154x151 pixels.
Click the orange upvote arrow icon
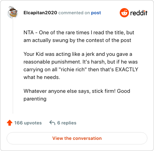10,123
